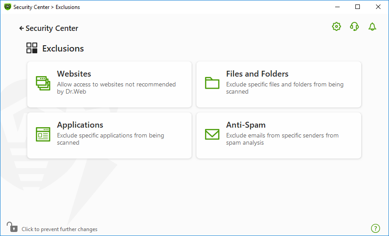Open help with the question mark icon
The image size is (389, 236).
click(376, 228)
